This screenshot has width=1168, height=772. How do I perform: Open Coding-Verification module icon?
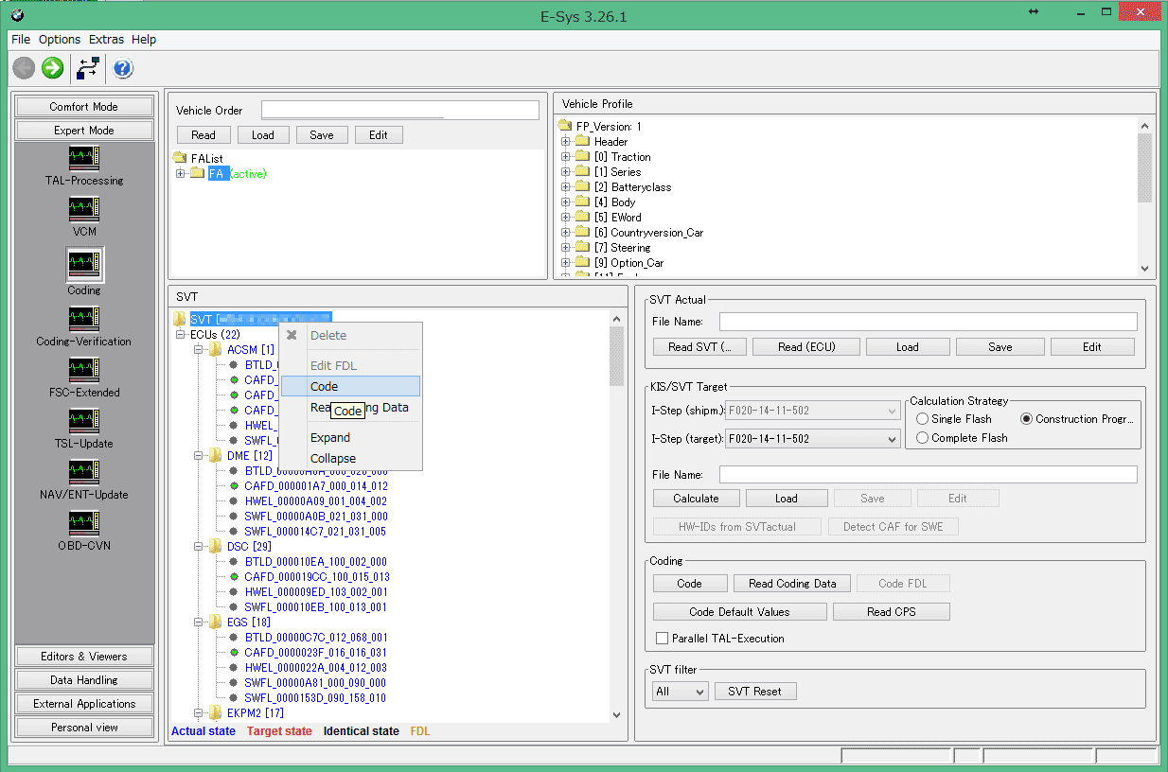tap(84, 318)
